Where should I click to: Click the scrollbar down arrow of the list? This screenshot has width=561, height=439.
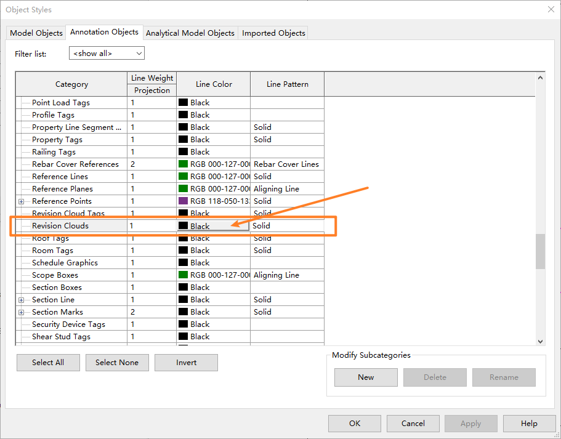point(540,340)
